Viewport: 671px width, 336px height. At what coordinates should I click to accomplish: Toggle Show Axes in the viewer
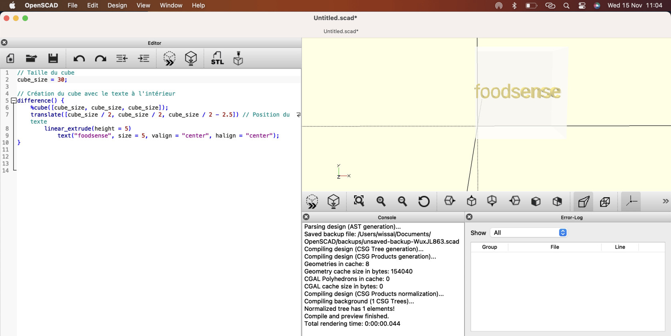click(x=631, y=201)
